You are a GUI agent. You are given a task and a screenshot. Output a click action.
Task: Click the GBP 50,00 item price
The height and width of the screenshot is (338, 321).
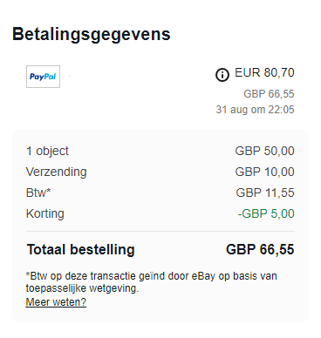pyautogui.click(x=264, y=151)
